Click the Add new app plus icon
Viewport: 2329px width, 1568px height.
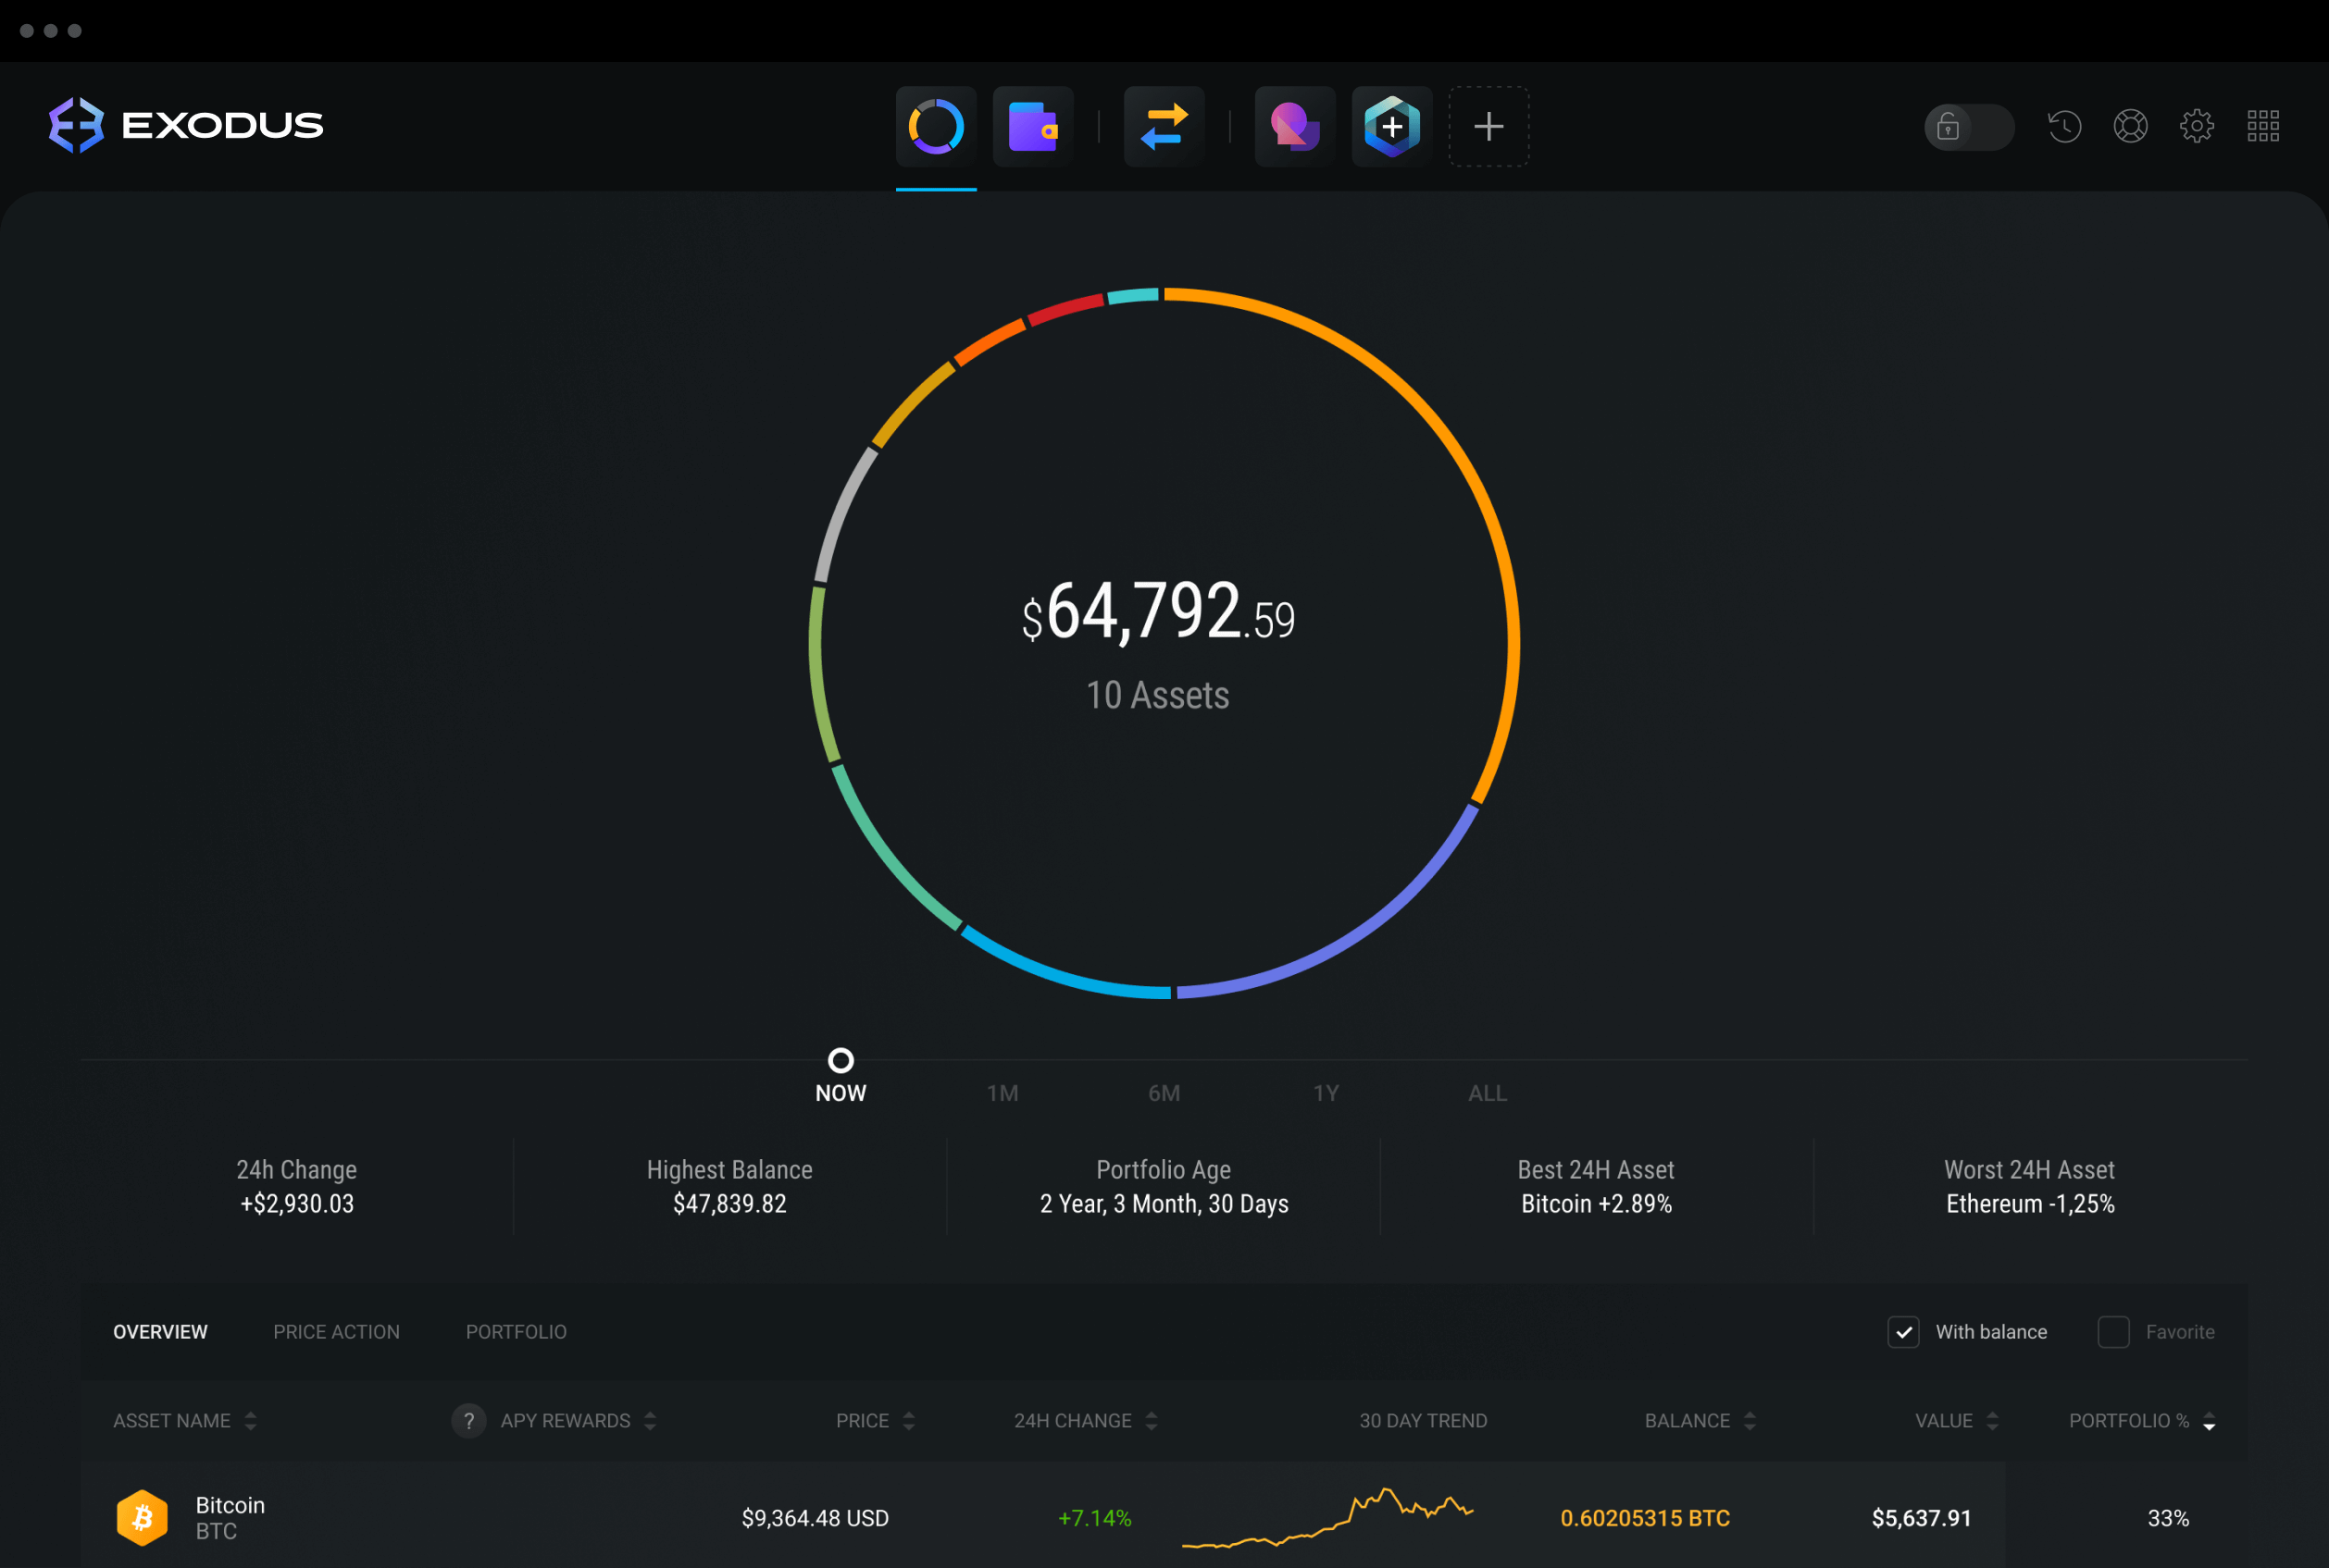point(1488,124)
